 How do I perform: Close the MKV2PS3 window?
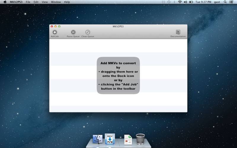click(x=52, y=26)
